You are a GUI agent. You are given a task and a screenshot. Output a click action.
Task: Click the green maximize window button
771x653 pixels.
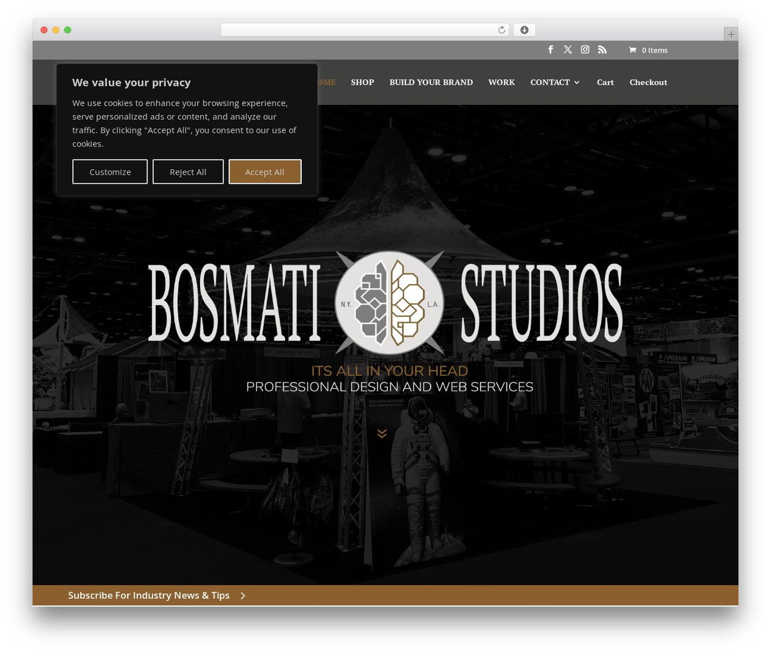(x=67, y=30)
